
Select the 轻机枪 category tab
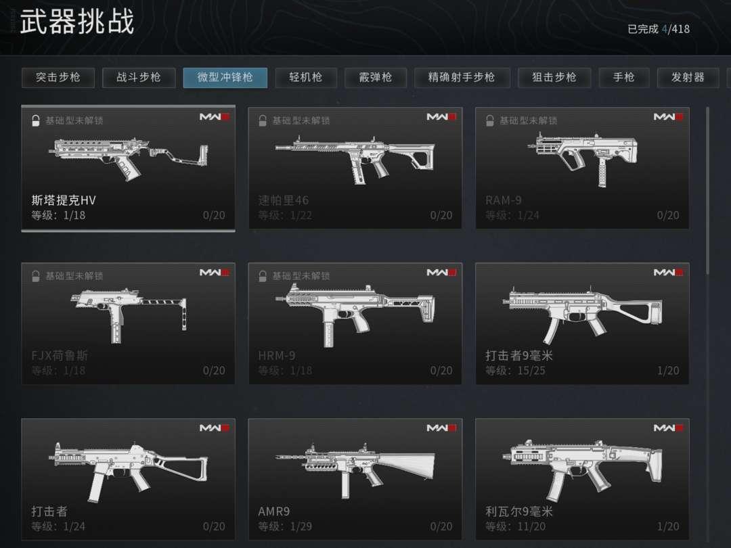click(x=306, y=77)
